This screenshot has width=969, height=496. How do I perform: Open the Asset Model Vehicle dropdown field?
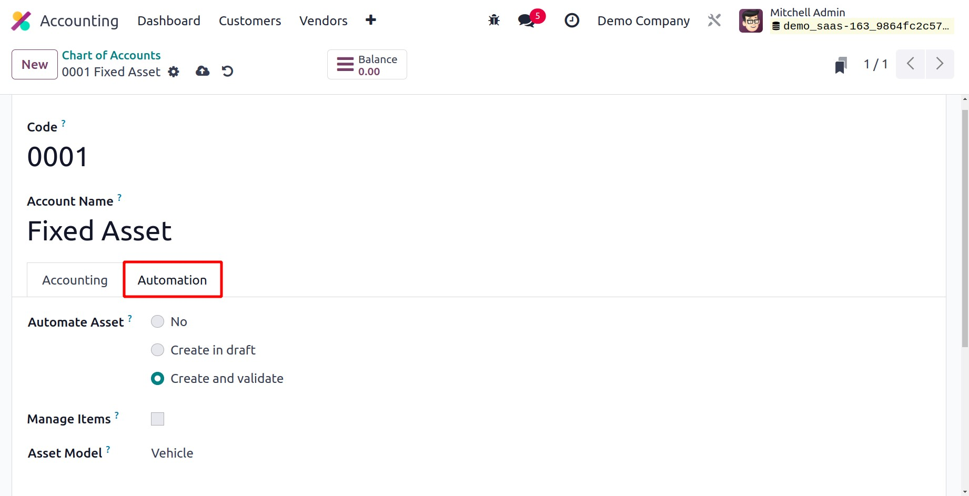click(x=172, y=453)
